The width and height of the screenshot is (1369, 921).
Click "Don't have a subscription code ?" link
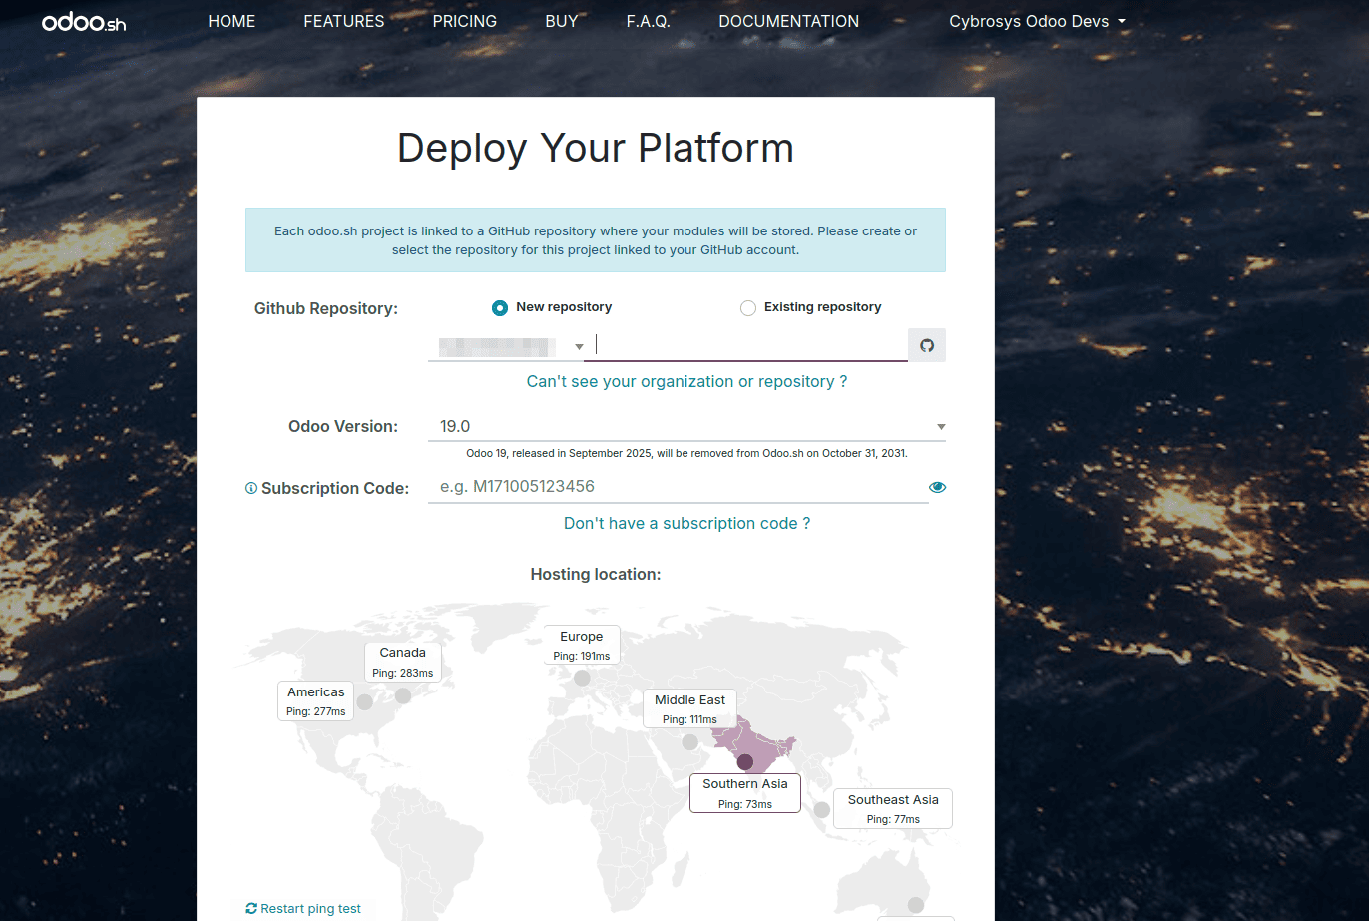tap(686, 524)
